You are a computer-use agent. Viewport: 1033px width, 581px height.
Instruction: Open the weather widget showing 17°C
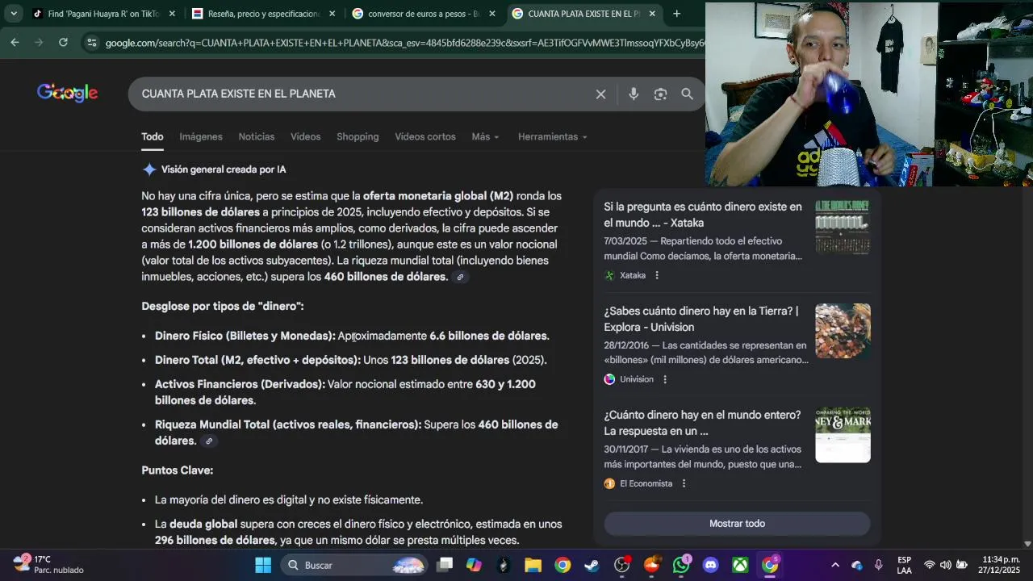tap(48, 564)
